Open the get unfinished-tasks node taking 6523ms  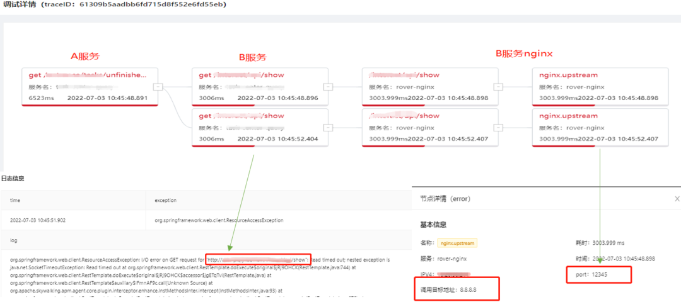pos(90,87)
